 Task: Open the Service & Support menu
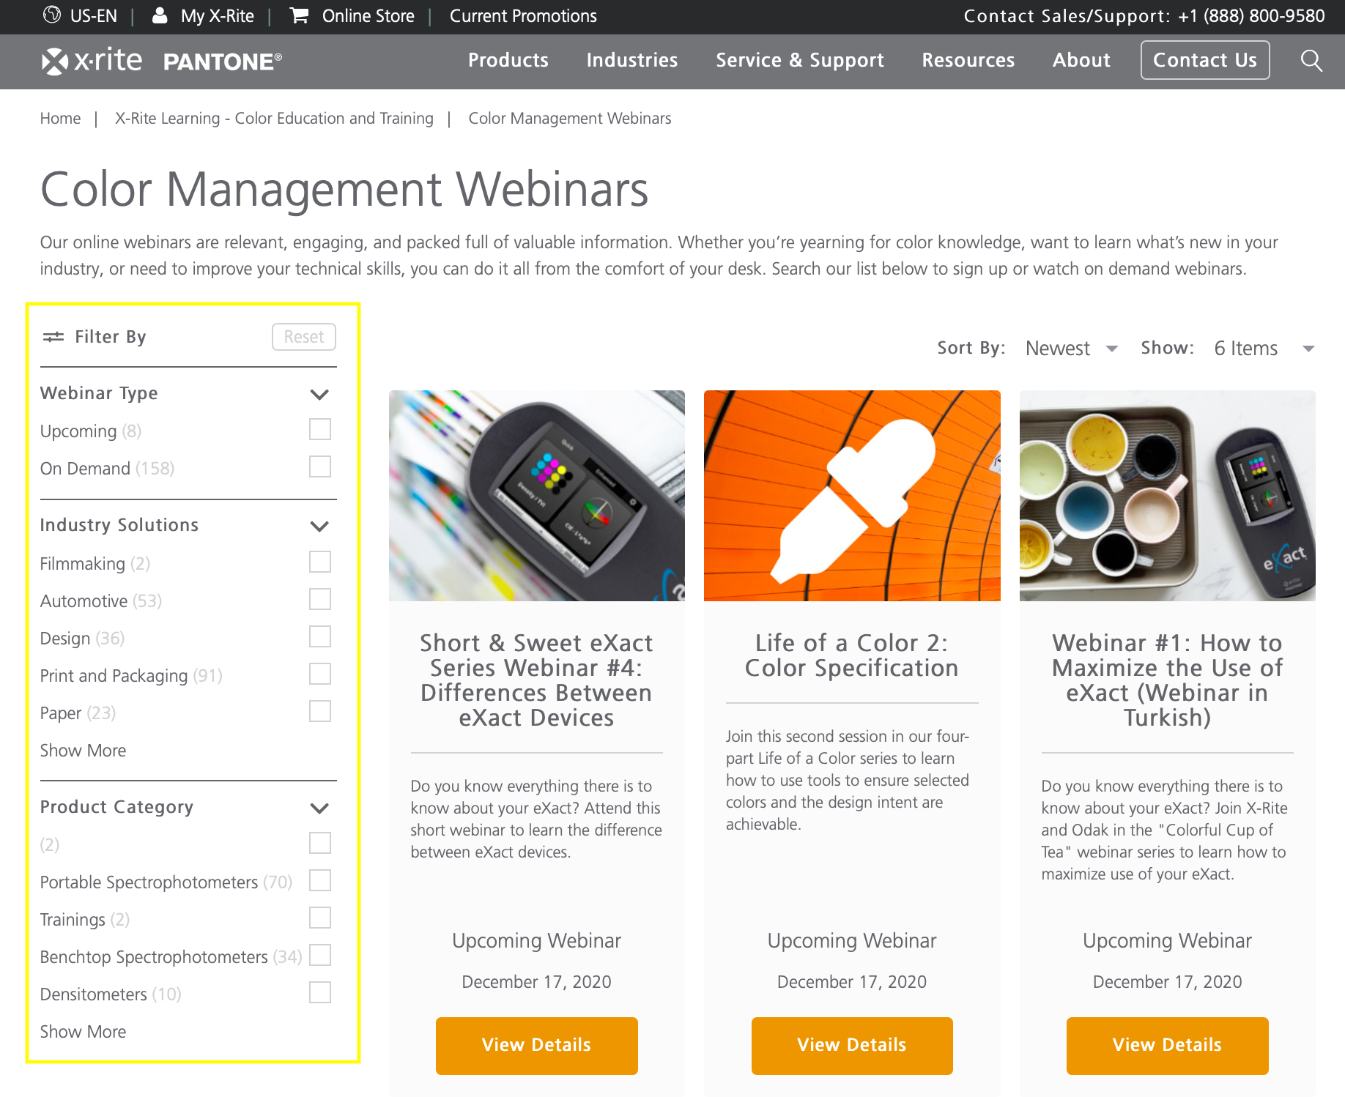point(800,60)
